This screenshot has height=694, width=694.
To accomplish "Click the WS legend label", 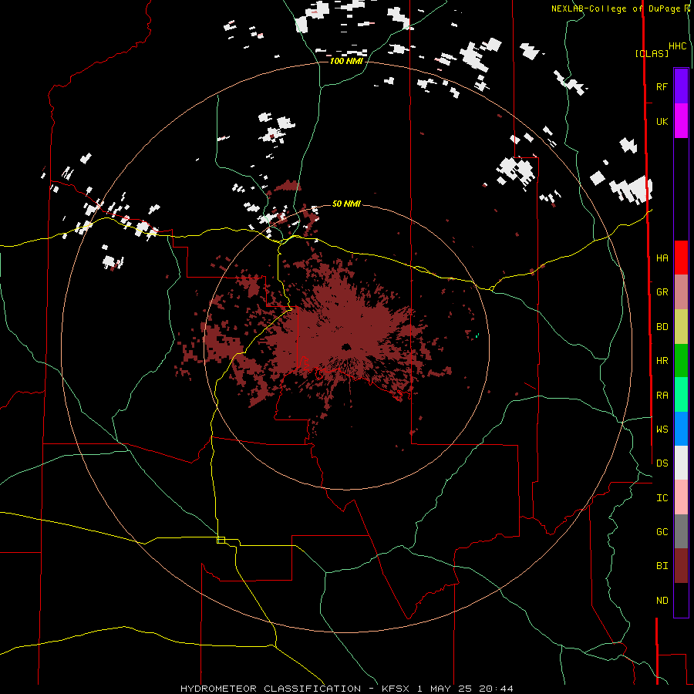I will point(662,429).
